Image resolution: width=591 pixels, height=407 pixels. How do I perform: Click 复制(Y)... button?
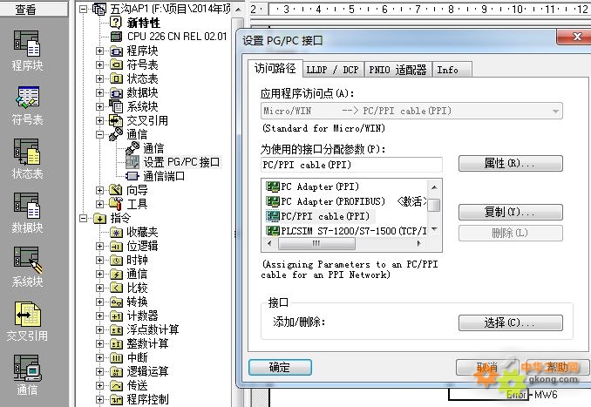(510, 212)
